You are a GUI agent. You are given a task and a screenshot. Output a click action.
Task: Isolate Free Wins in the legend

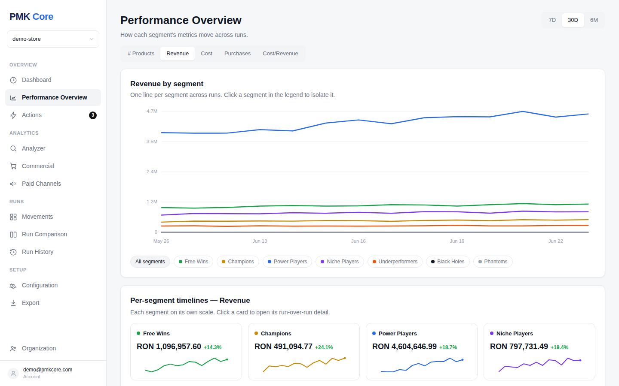point(193,262)
